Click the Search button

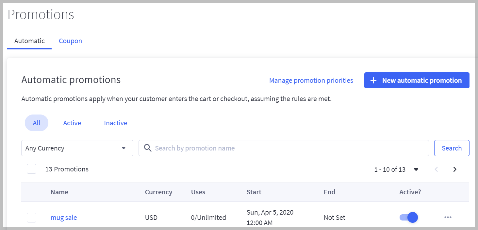point(452,148)
